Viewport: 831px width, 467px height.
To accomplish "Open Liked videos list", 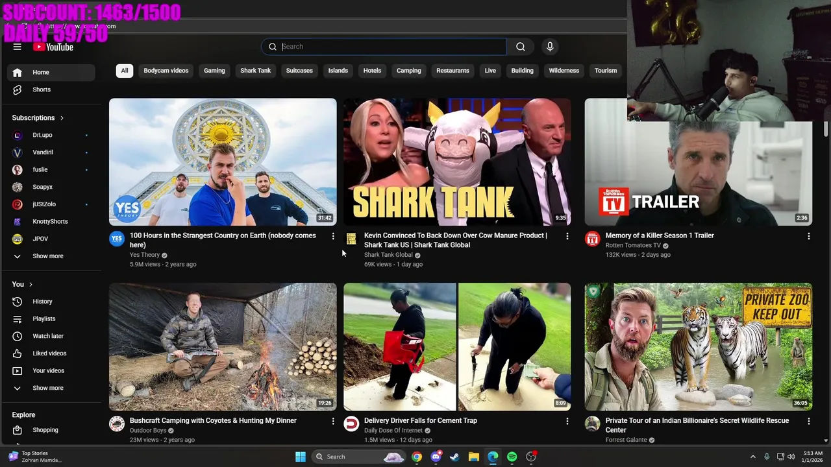I will pyautogui.click(x=51, y=353).
